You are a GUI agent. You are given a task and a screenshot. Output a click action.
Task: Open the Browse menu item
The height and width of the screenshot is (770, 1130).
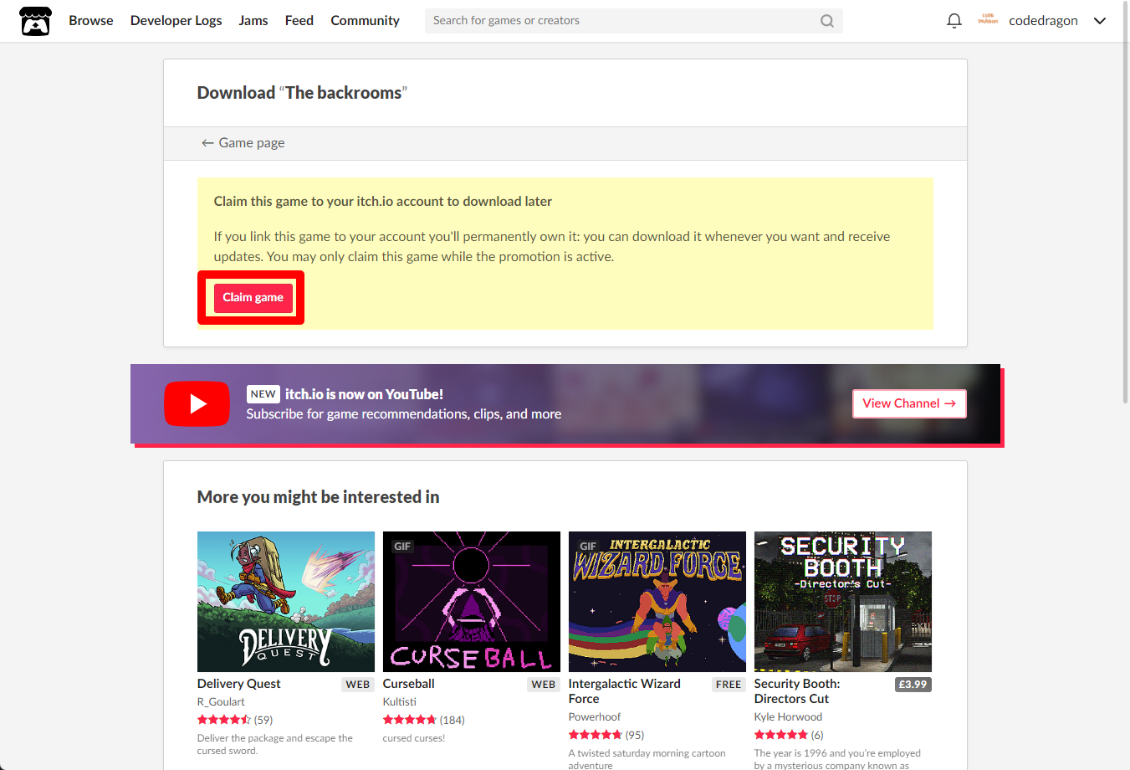pos(91,21)
